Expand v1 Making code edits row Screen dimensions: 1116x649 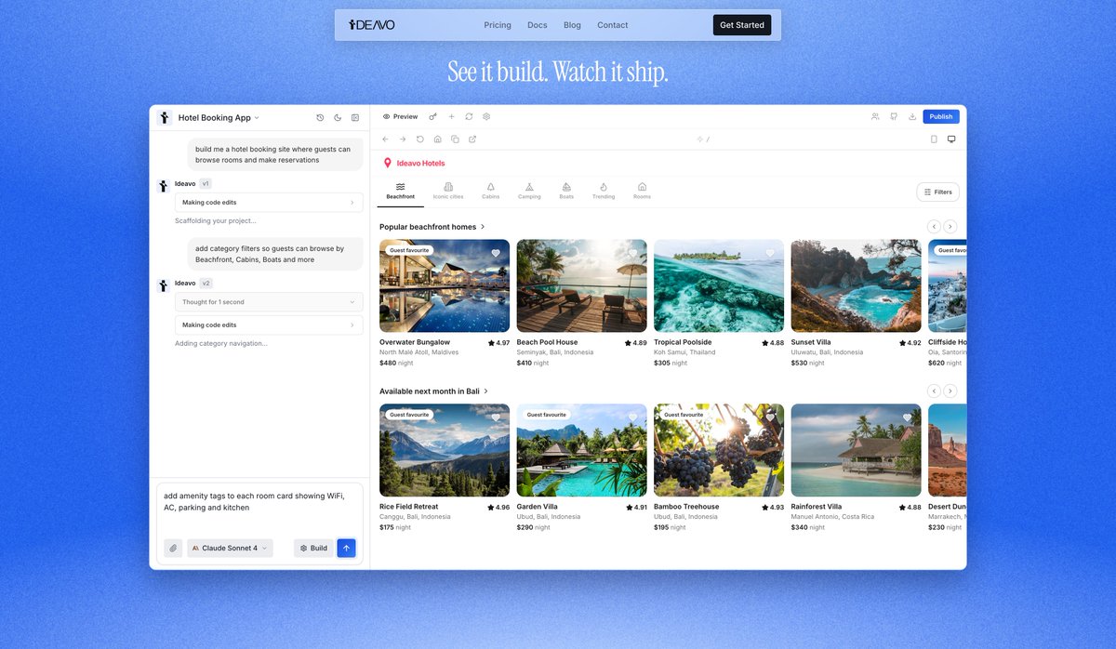[269, 203]
